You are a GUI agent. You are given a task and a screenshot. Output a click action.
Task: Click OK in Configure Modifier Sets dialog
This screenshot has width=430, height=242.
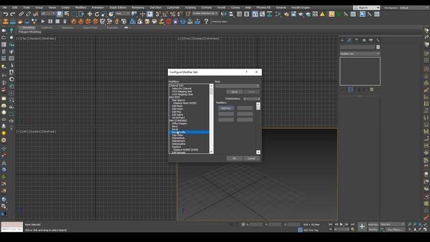(234, 159)
